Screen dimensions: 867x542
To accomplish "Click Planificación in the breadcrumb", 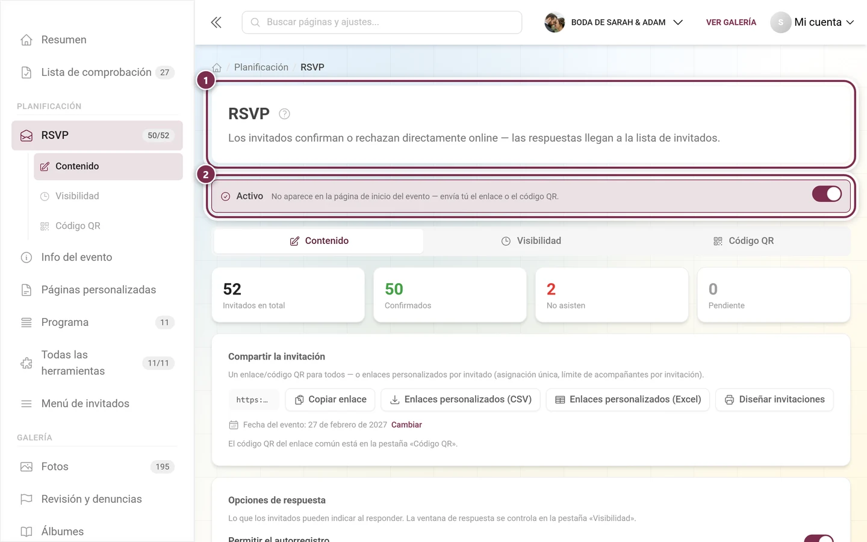I will click(261, 67).
